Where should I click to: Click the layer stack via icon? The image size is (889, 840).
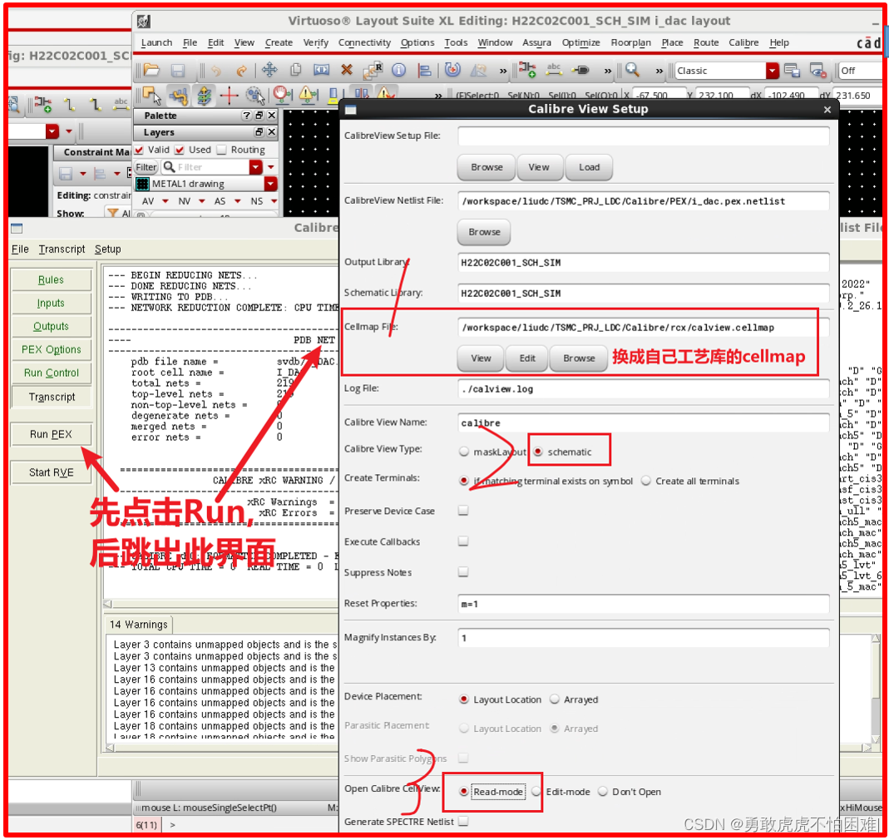[205, 96]
